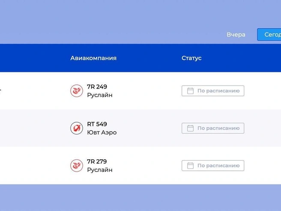
Task: Click the Руслайн airline name in third row
Action: pos(100,170)
